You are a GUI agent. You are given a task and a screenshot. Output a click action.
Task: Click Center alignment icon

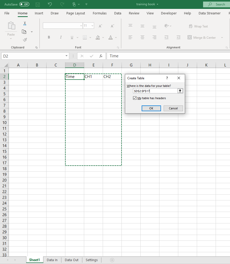[142, 37]
